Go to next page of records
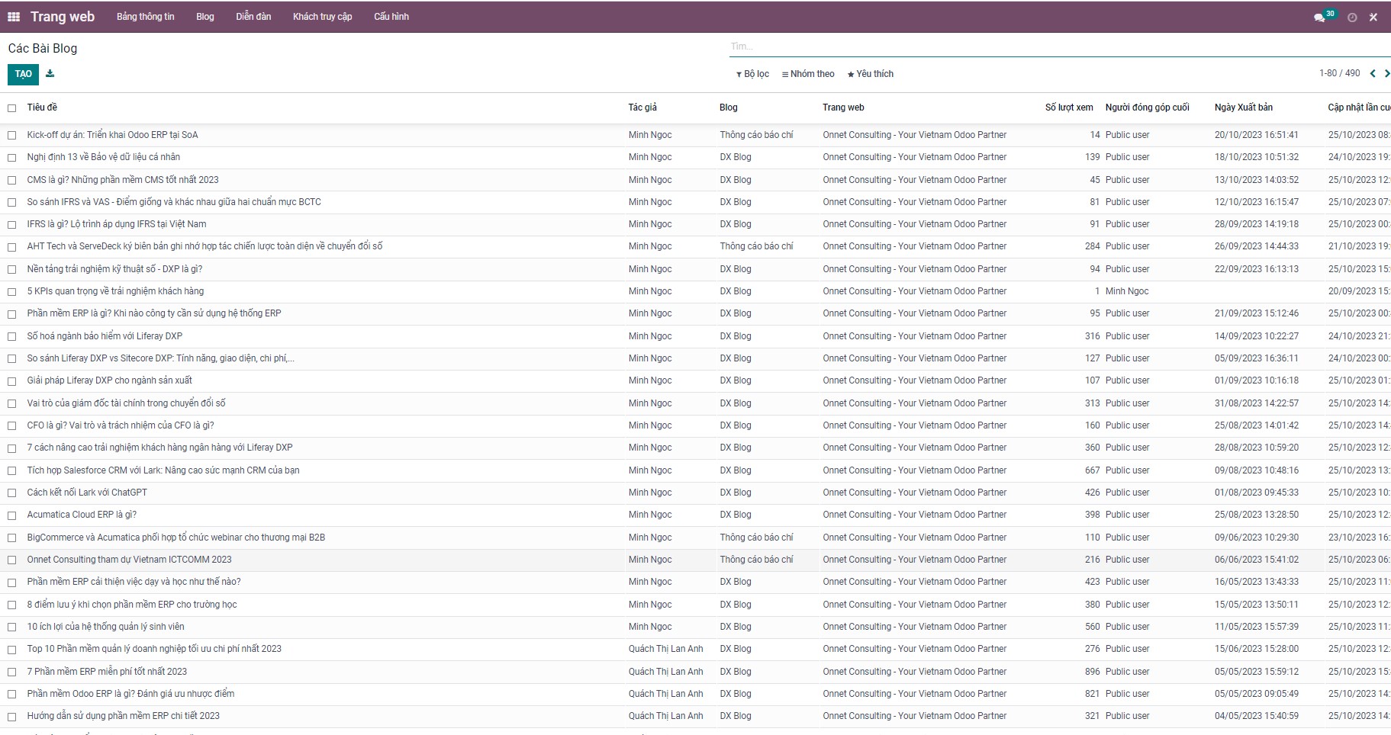Image resolution: width=1391 pixels, height=735 pixels. 1386,74
